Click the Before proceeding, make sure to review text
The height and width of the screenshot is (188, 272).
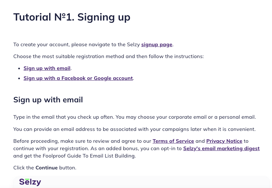(82, 141)
